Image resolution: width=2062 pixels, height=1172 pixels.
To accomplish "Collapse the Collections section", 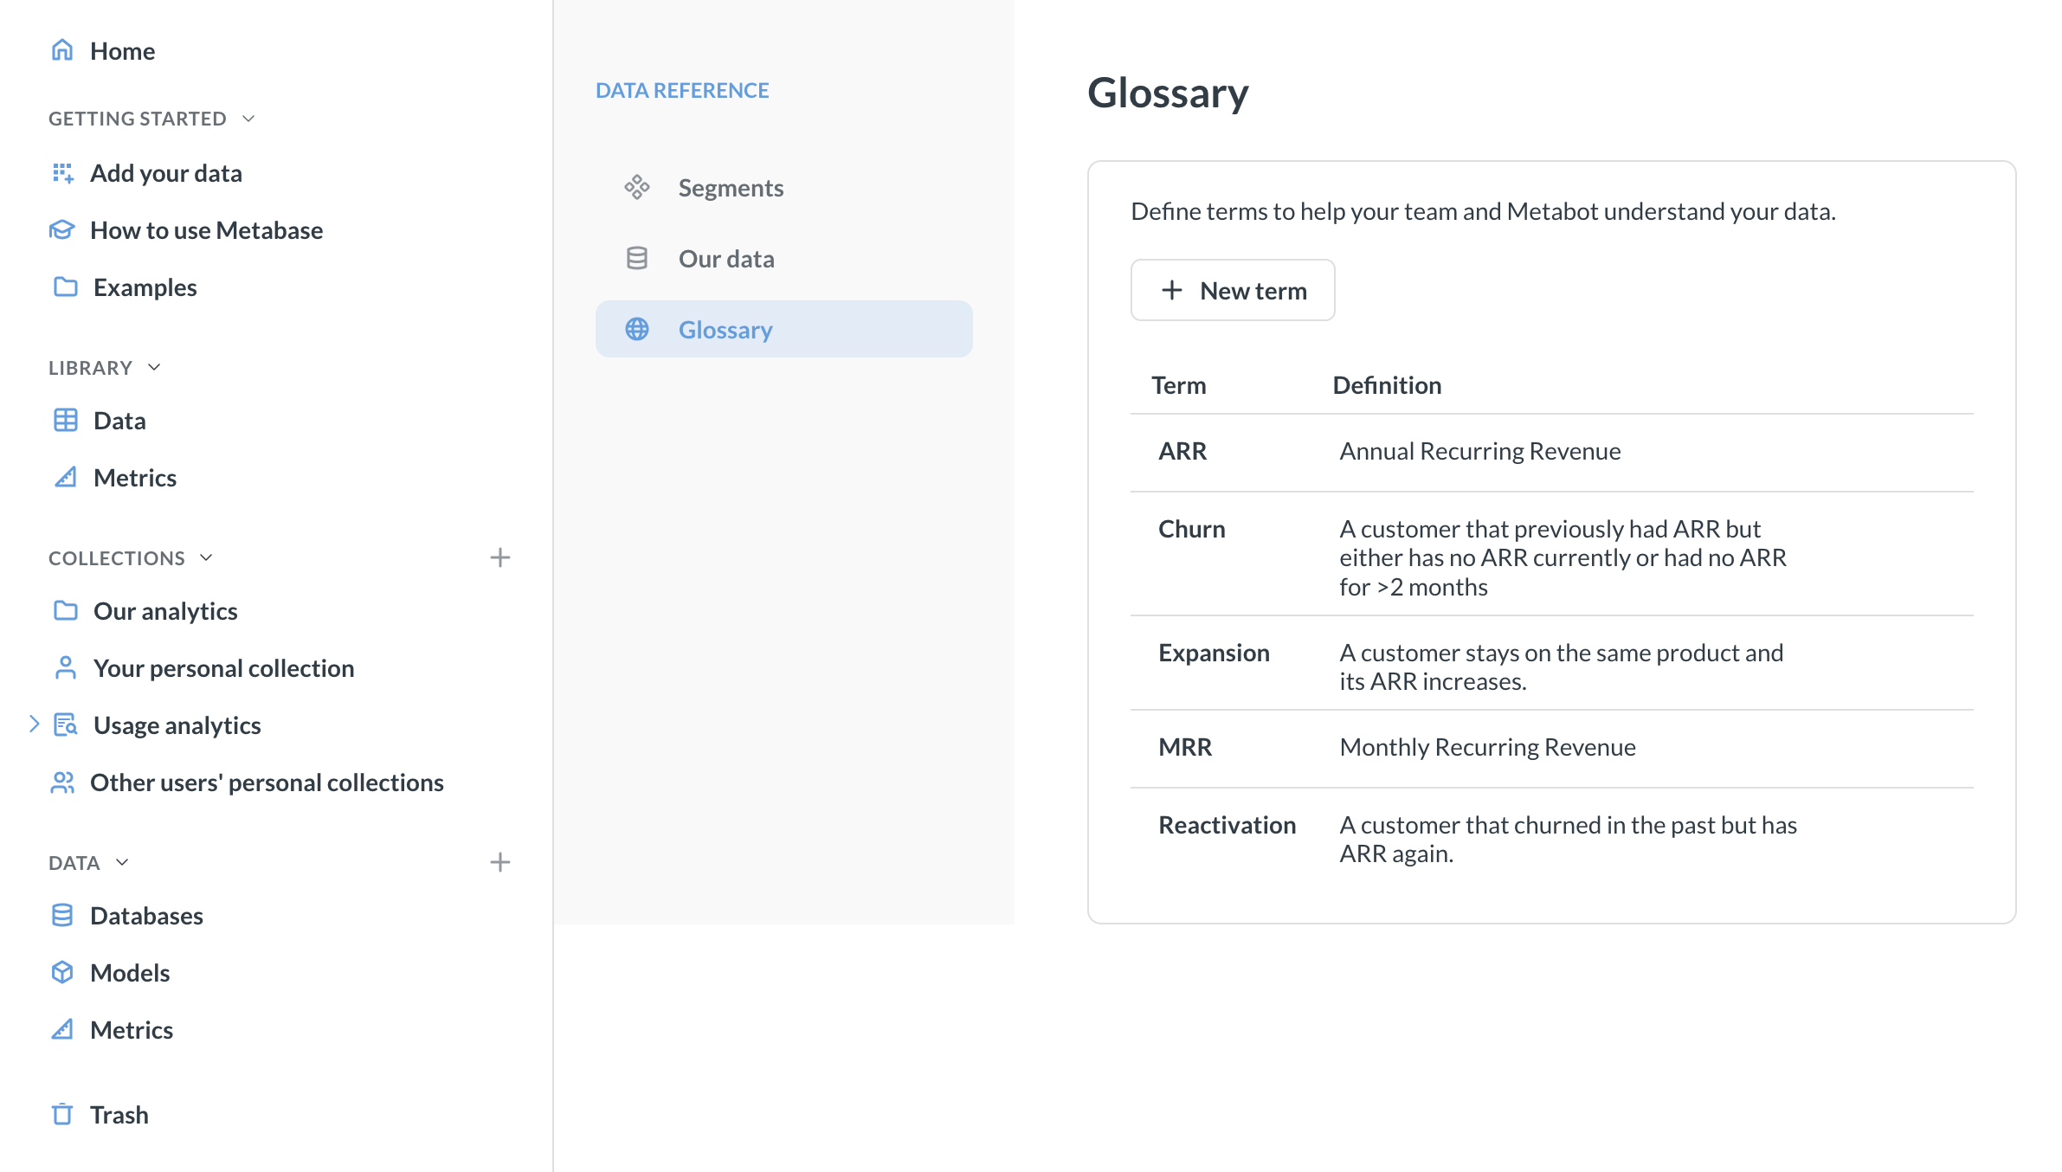I will tap(207, 558).
